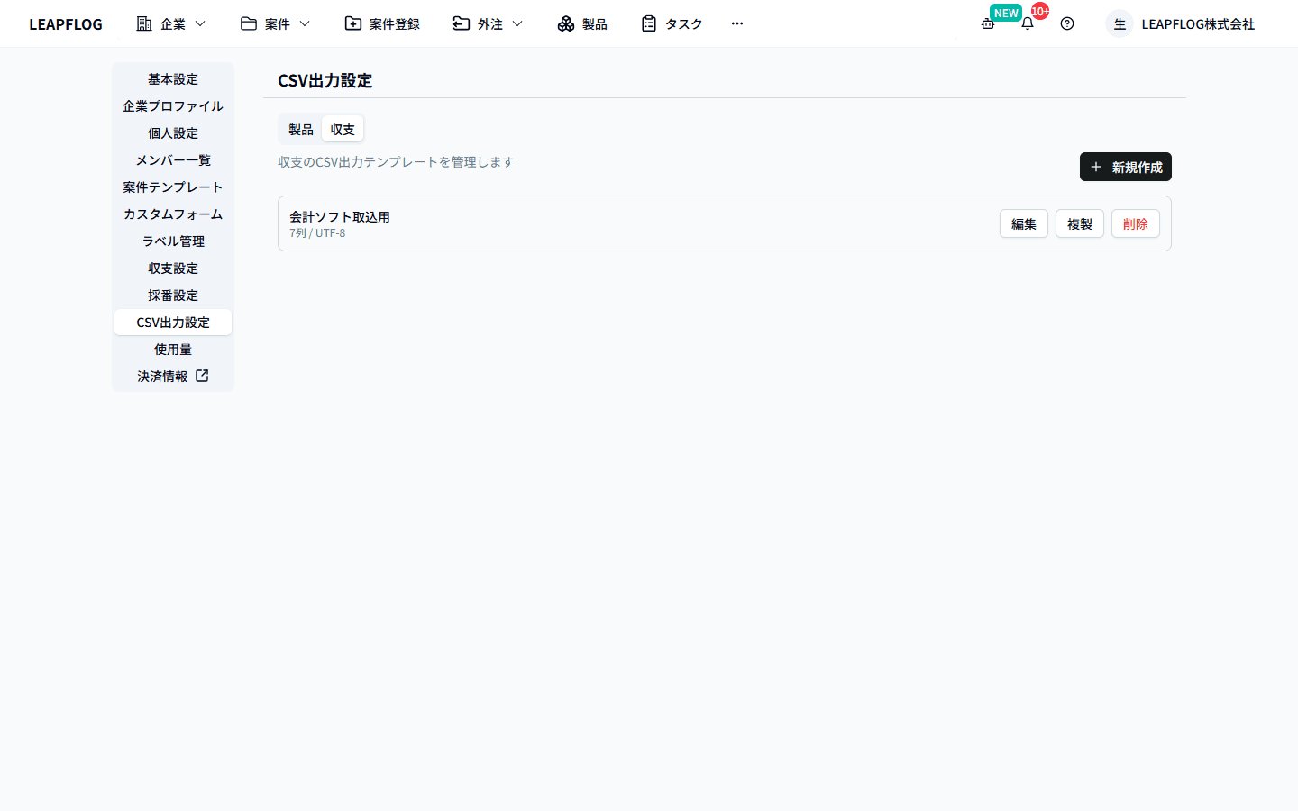Open 案件登録 from the top navigation
This screenshot has height=811, width=1298.
tap(382, 23)
